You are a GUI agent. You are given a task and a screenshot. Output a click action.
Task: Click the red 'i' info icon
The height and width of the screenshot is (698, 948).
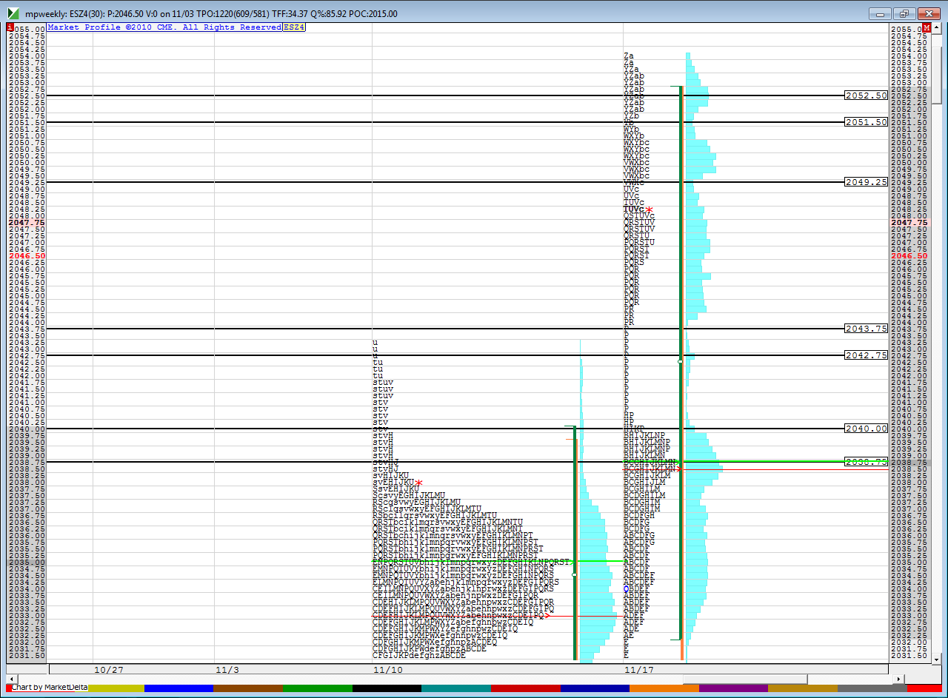[10, 27]
